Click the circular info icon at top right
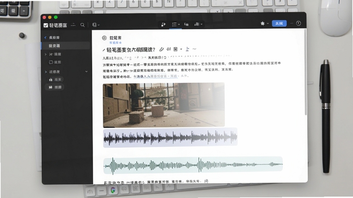 (x=299, y=23)
